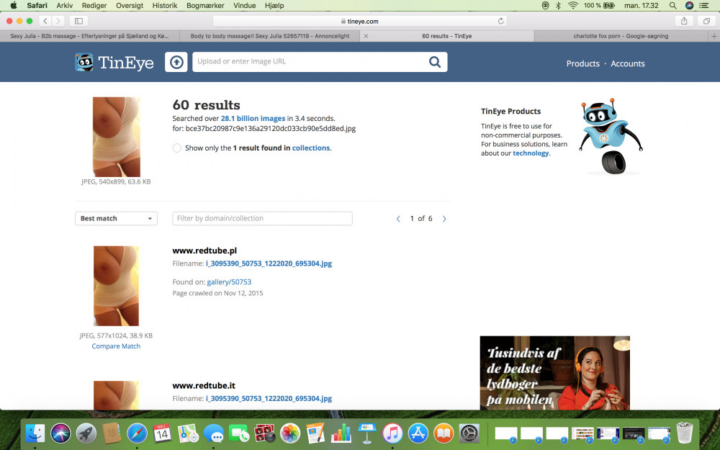Open System Preferences gear in the Dock
This screenshot has height=450, width=720.
pyautogui.click(x=469, y=433)
